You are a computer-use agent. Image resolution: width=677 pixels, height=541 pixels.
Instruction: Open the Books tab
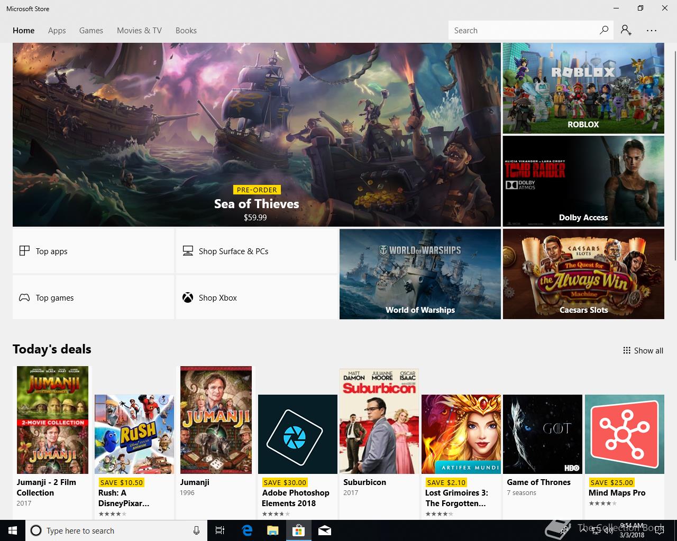pyautogui.click(x=186, y=31)
